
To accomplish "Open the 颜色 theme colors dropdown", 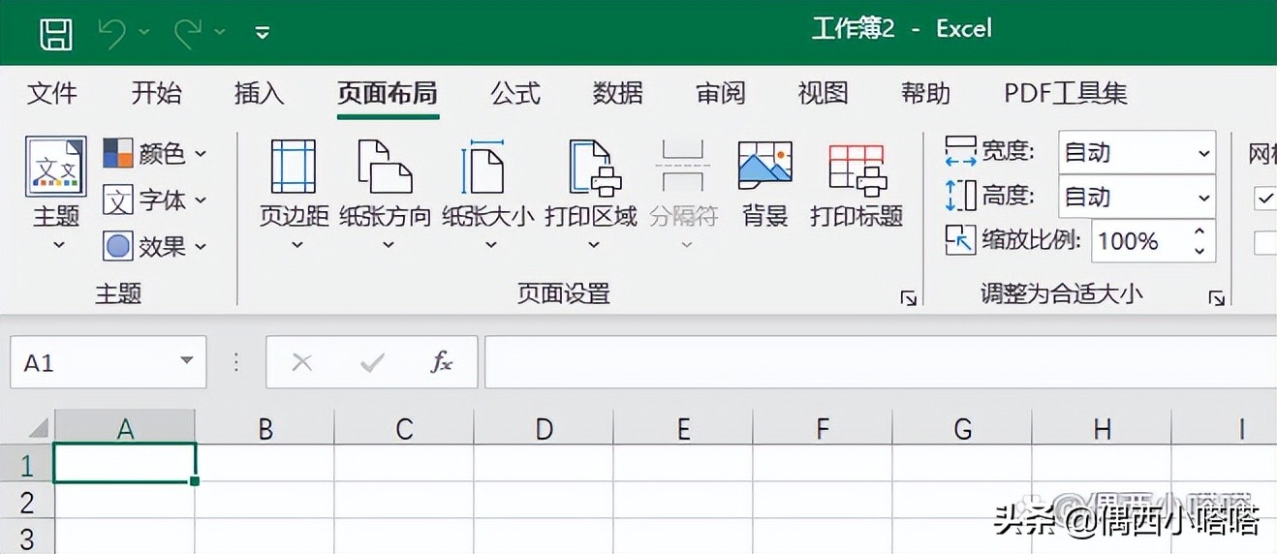I will coord(155,153).
